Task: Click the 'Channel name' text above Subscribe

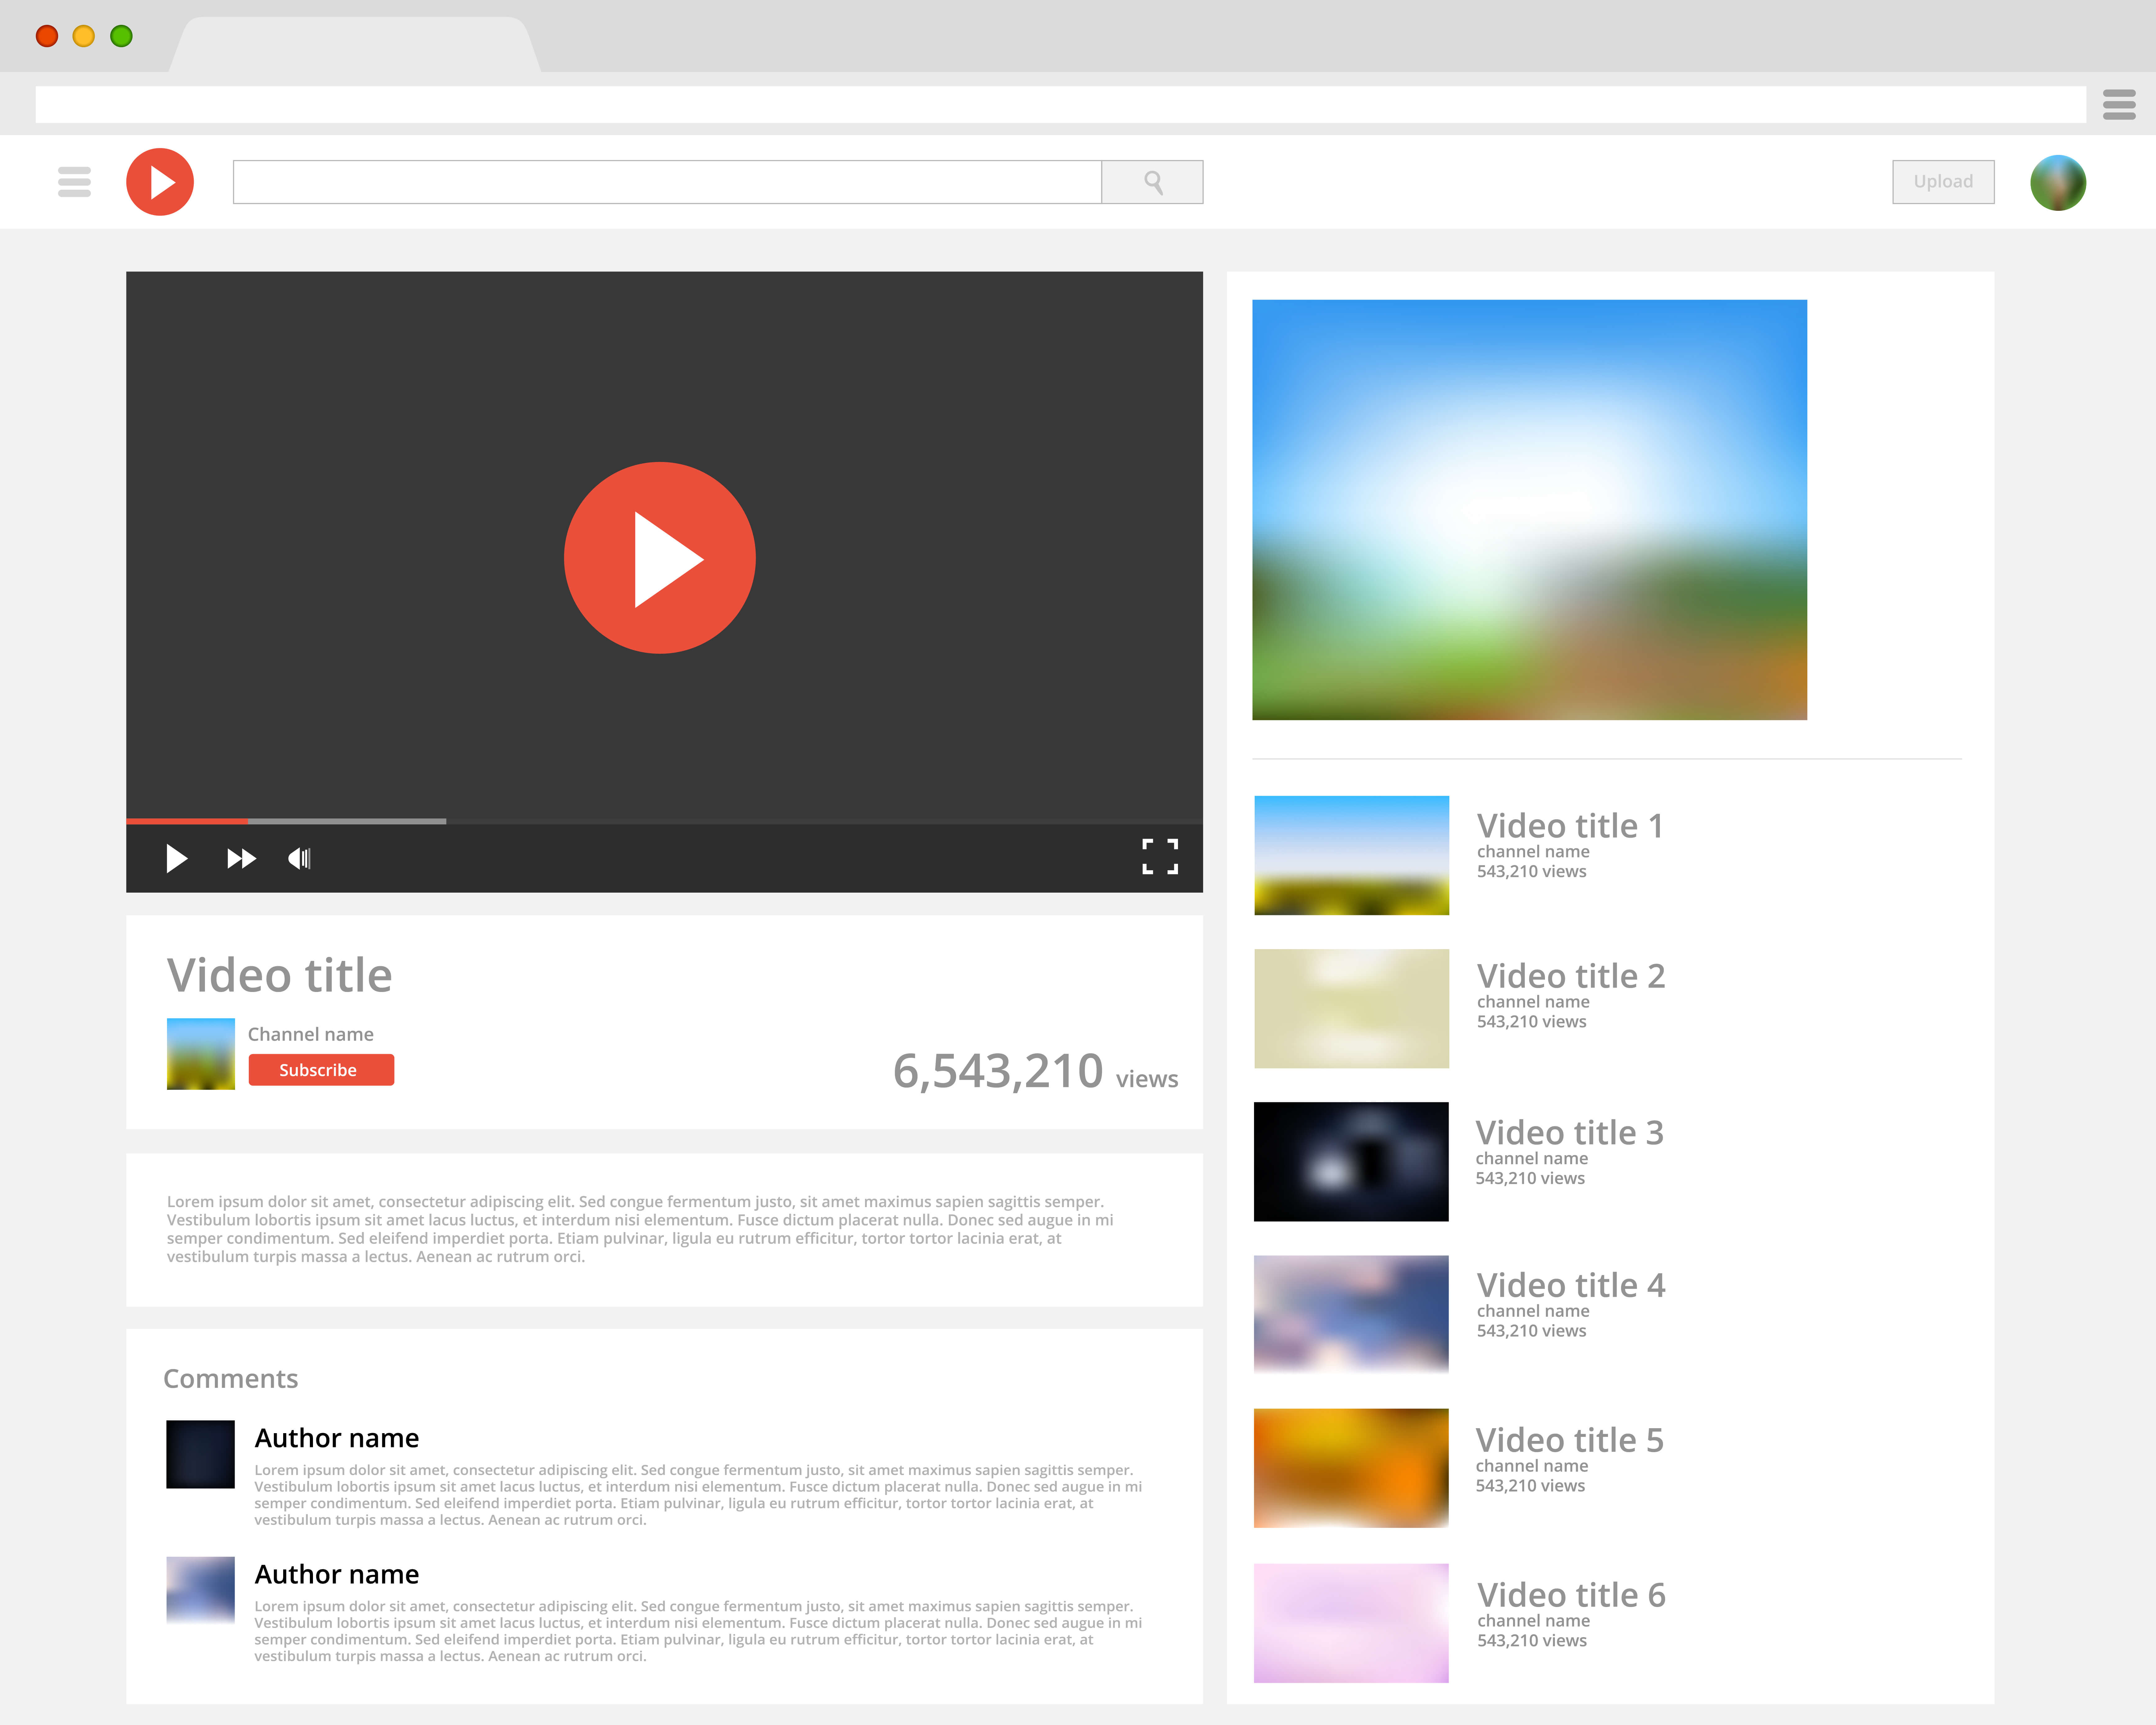Action: tap(311, 1034)
